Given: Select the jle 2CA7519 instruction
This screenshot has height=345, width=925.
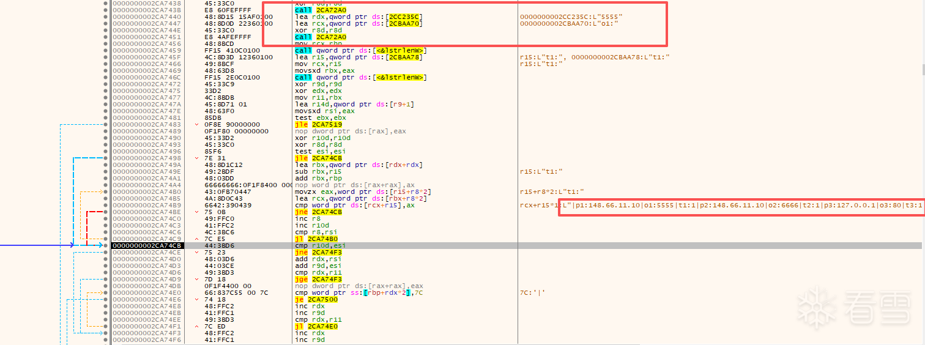Looking at the screenshot, I should tap(318, 124).
